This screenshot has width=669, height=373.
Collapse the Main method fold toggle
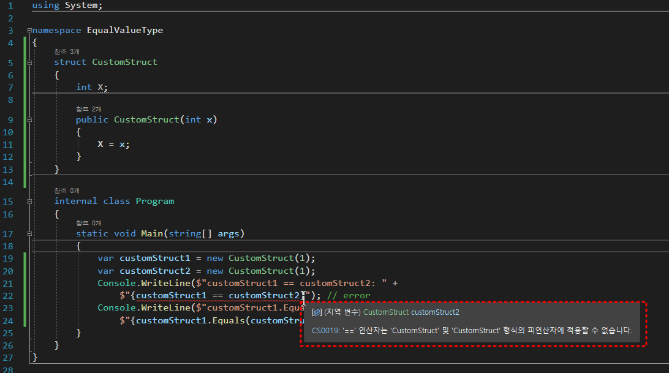(29, 233)
